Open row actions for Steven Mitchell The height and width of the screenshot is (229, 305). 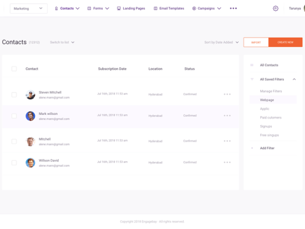tap(227, 94)
